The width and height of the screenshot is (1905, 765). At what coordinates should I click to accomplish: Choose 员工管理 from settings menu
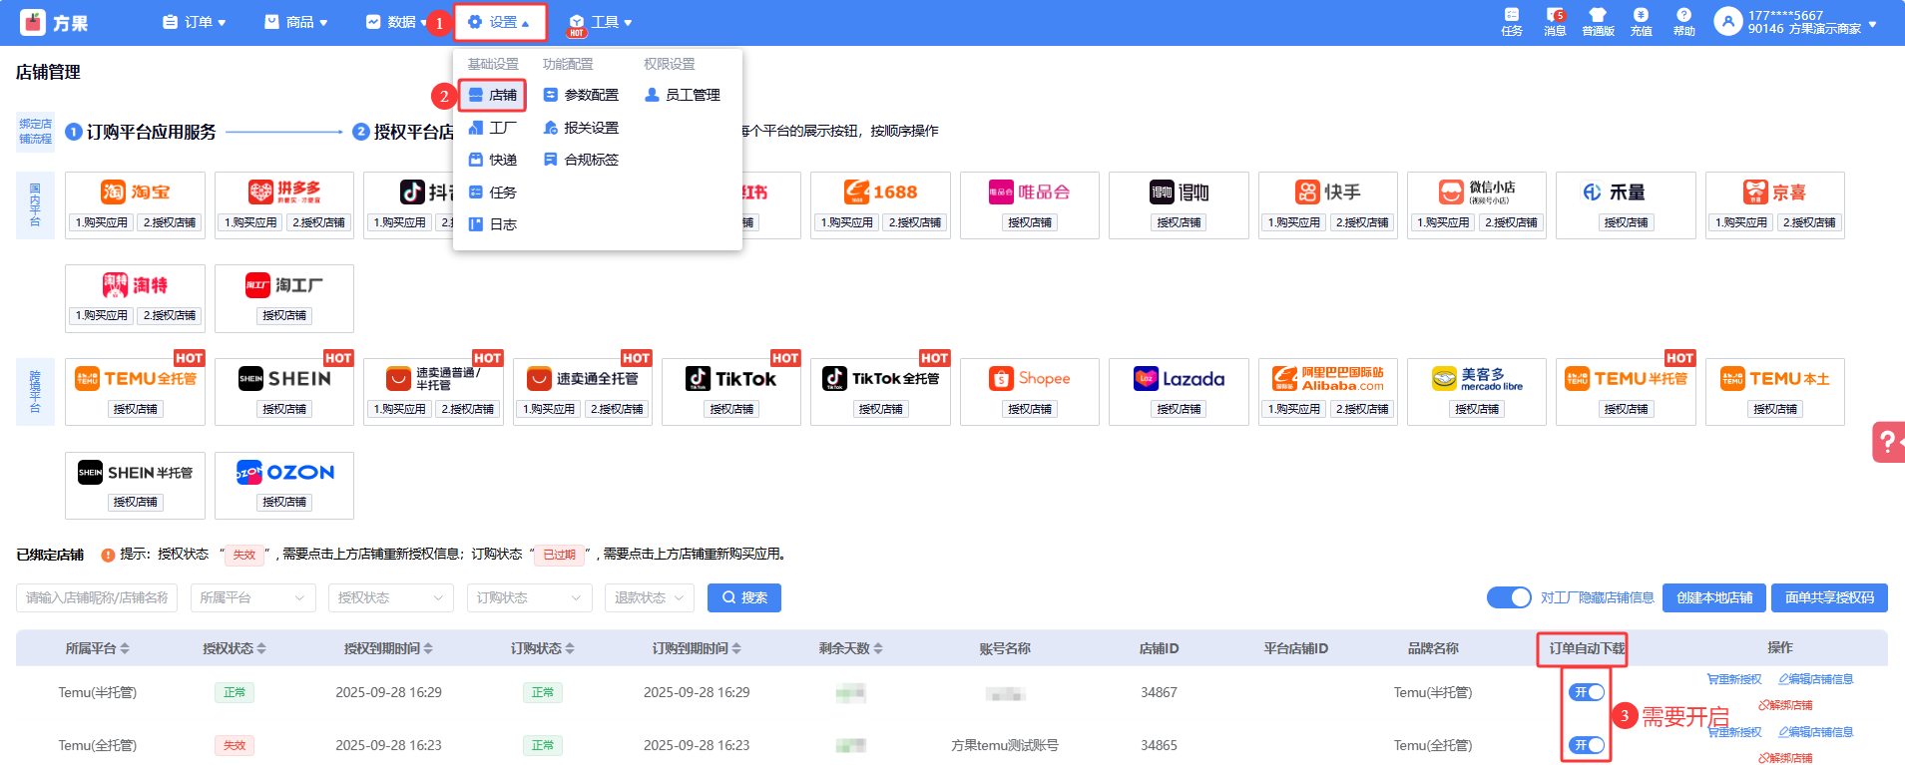pos(692,95)
